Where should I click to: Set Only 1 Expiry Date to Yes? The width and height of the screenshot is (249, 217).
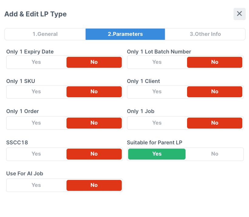click(36, 62)
